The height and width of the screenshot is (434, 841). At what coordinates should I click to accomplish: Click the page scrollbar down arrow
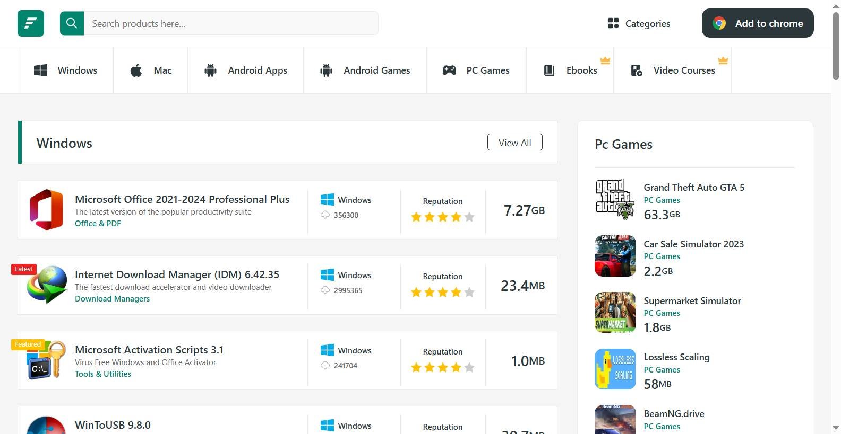click(x=836, y=427)
